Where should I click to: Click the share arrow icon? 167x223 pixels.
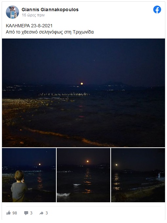coord(41,213)
